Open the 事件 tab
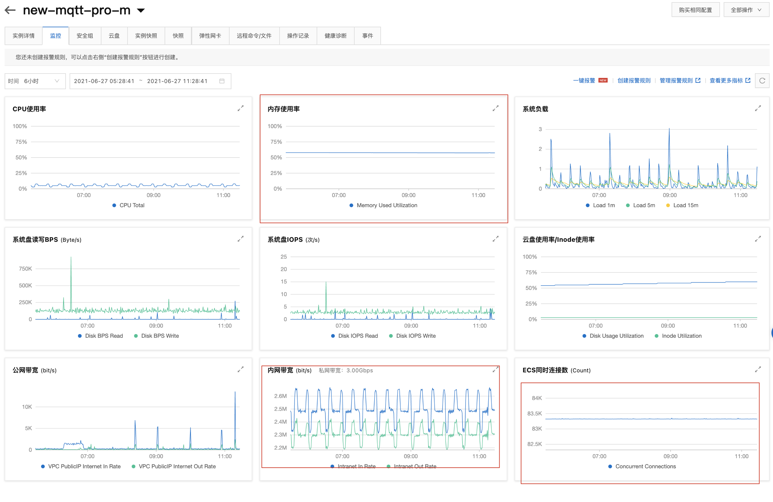 (367, 36)
